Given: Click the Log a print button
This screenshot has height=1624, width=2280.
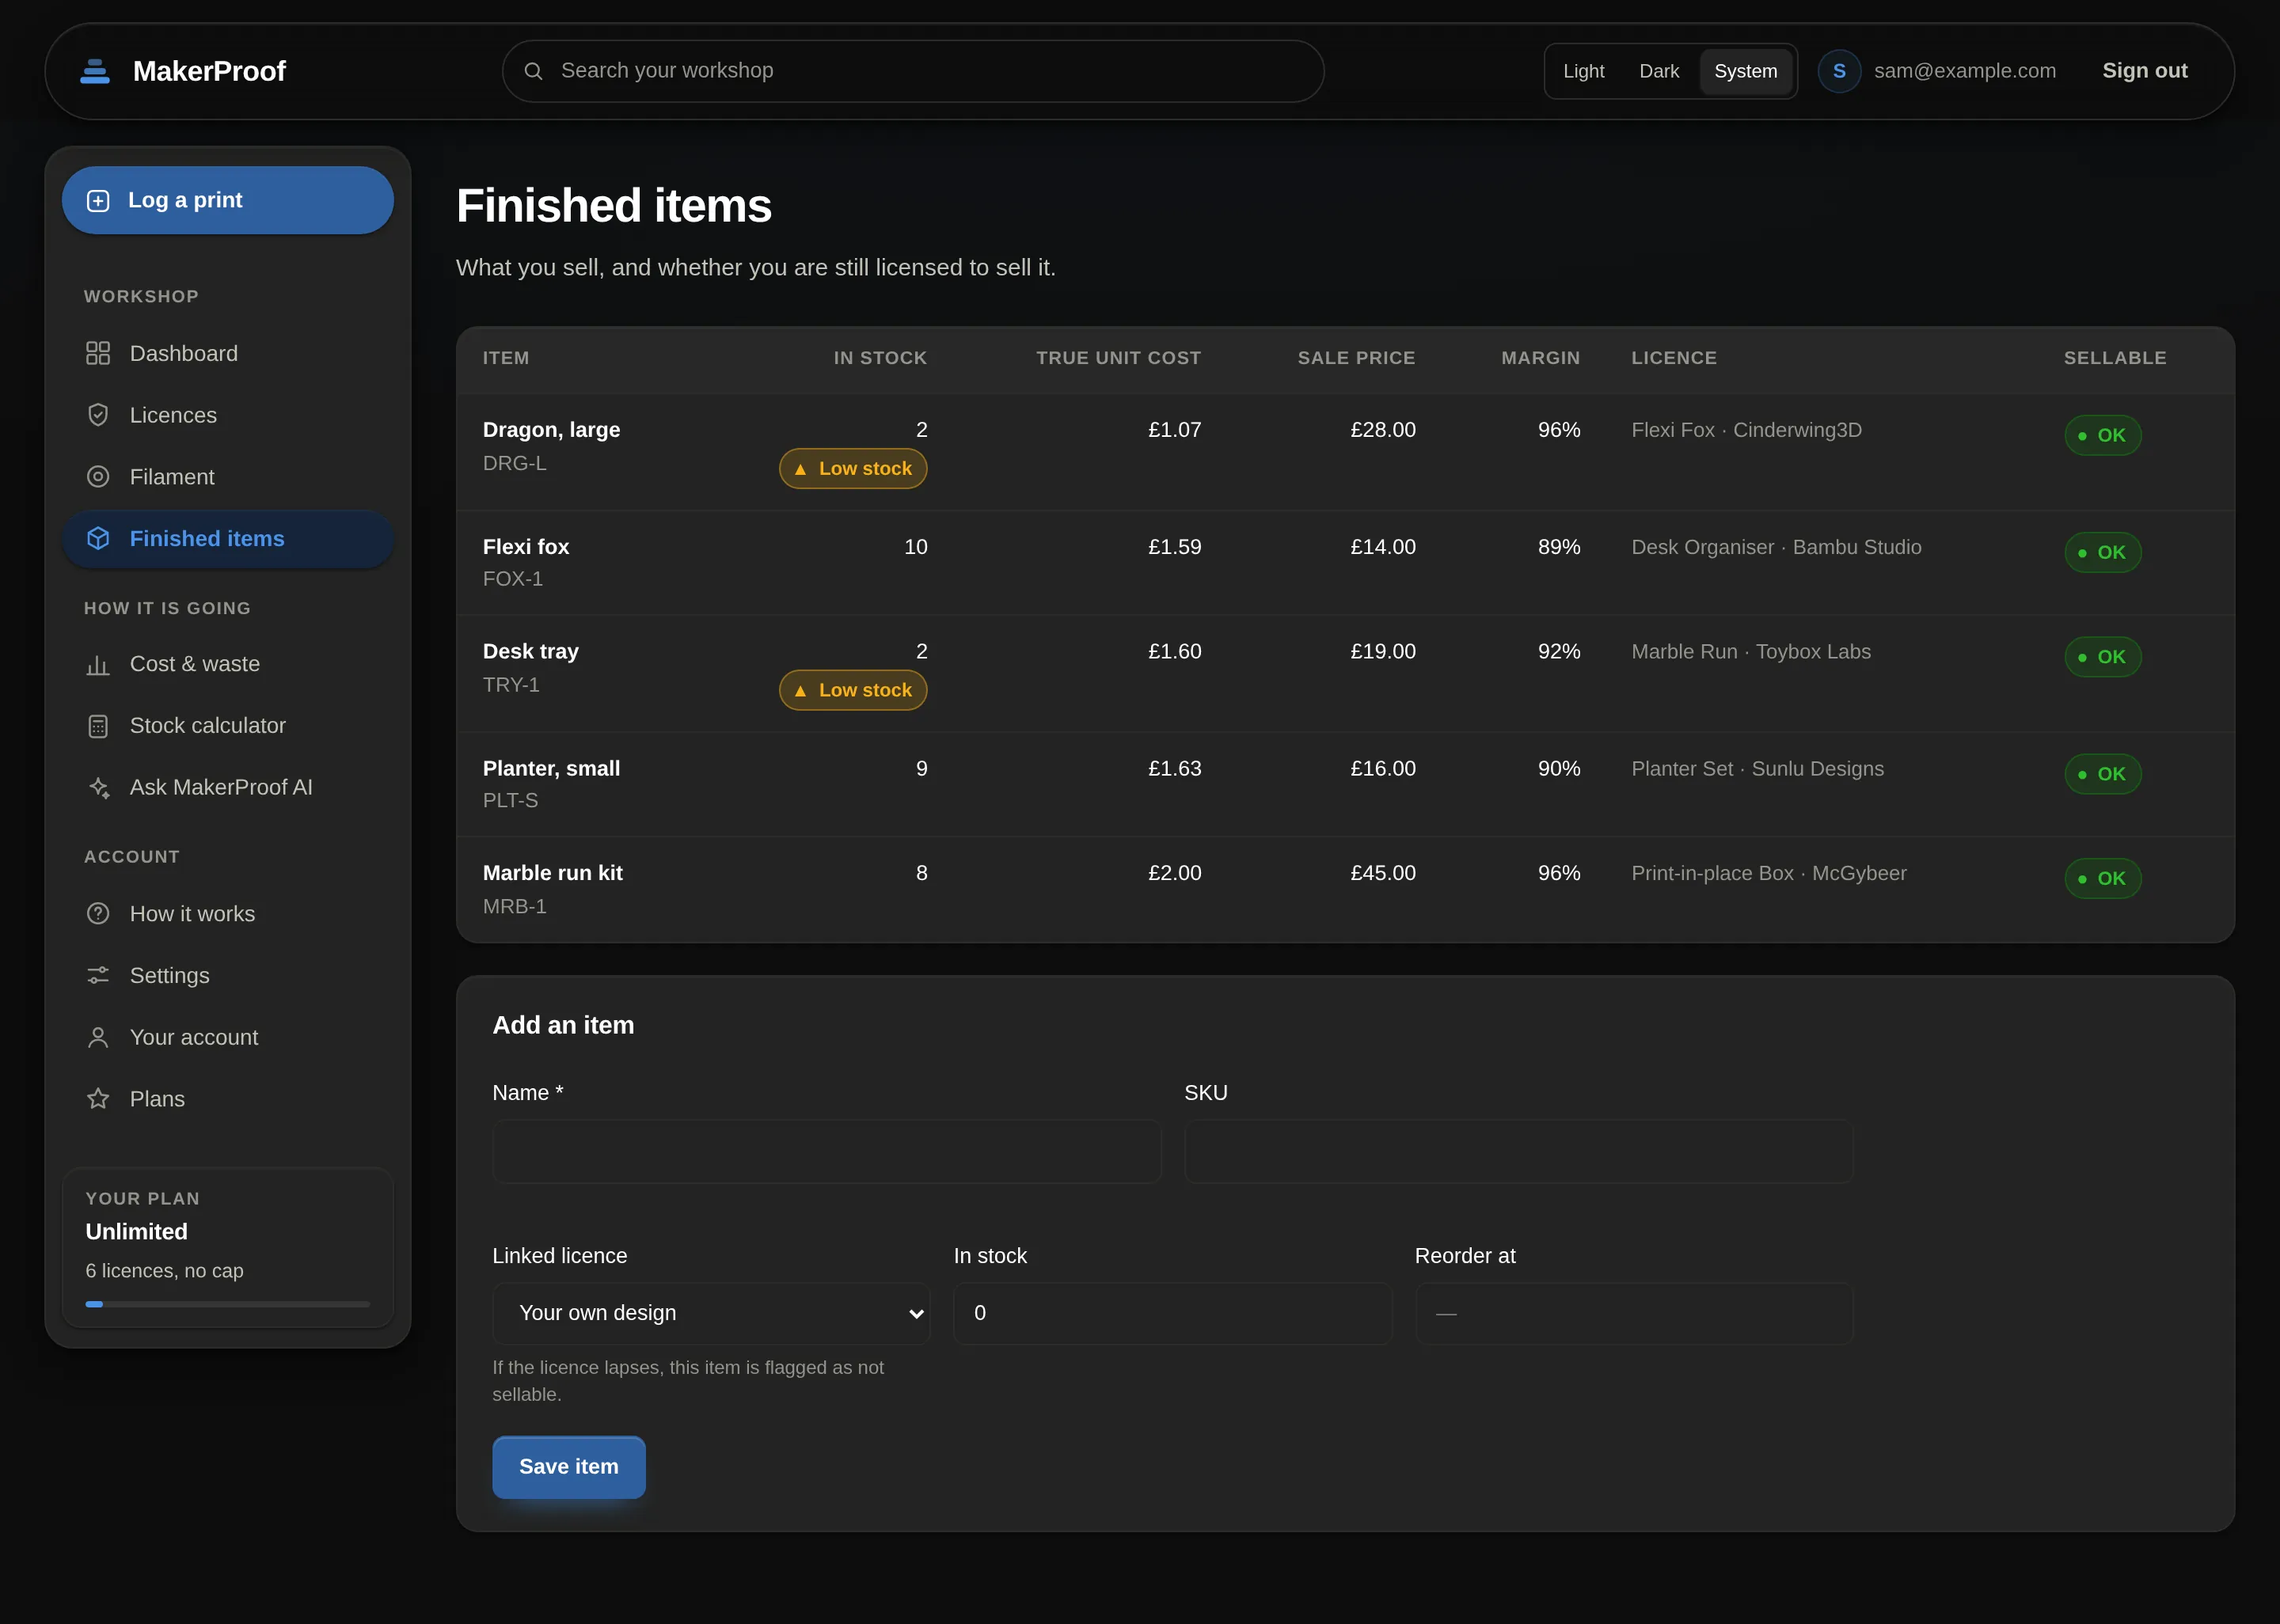Looking at the screenshot, I should (x=228, y=200).
